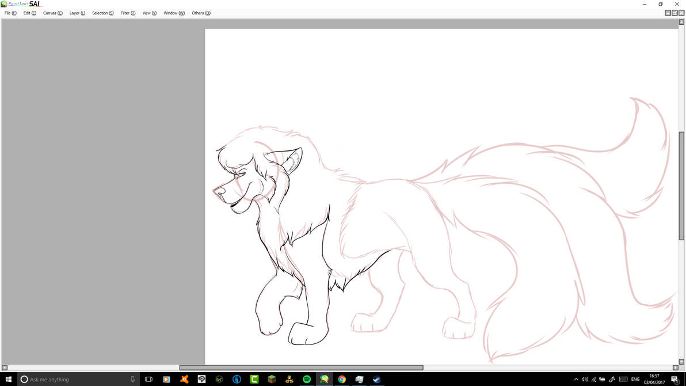Open the media player taskbar icon

(x=166, y=380)
